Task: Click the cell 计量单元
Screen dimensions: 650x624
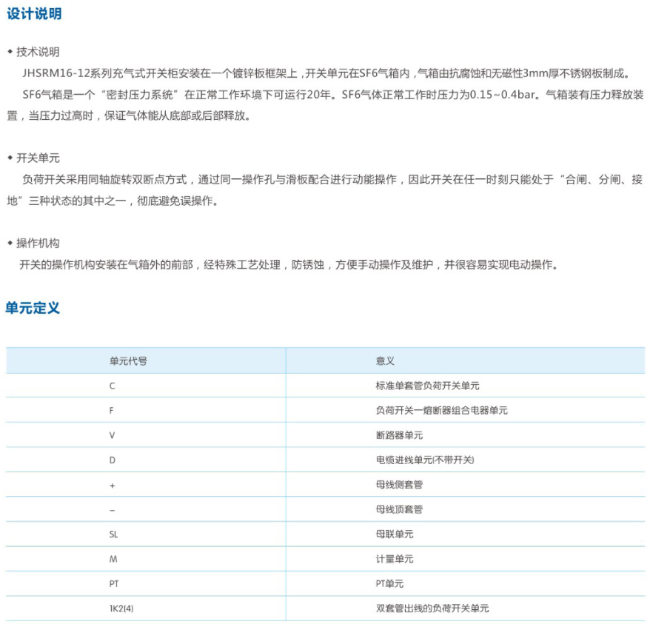Action: tap(395, 559)
